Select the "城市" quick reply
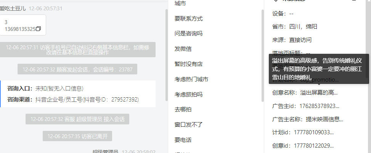Viewport: 371px width, 153px height. (180, 3)
